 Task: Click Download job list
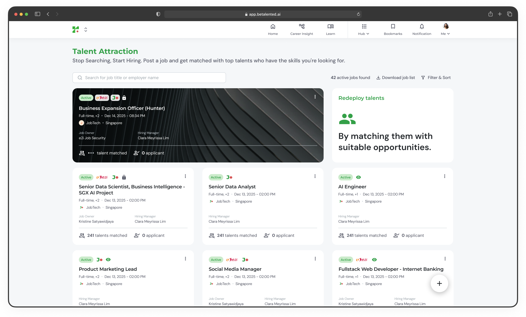[x=396, y=78]
